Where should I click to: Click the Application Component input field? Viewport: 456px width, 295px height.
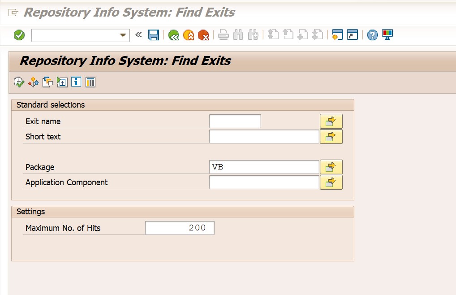264,182
